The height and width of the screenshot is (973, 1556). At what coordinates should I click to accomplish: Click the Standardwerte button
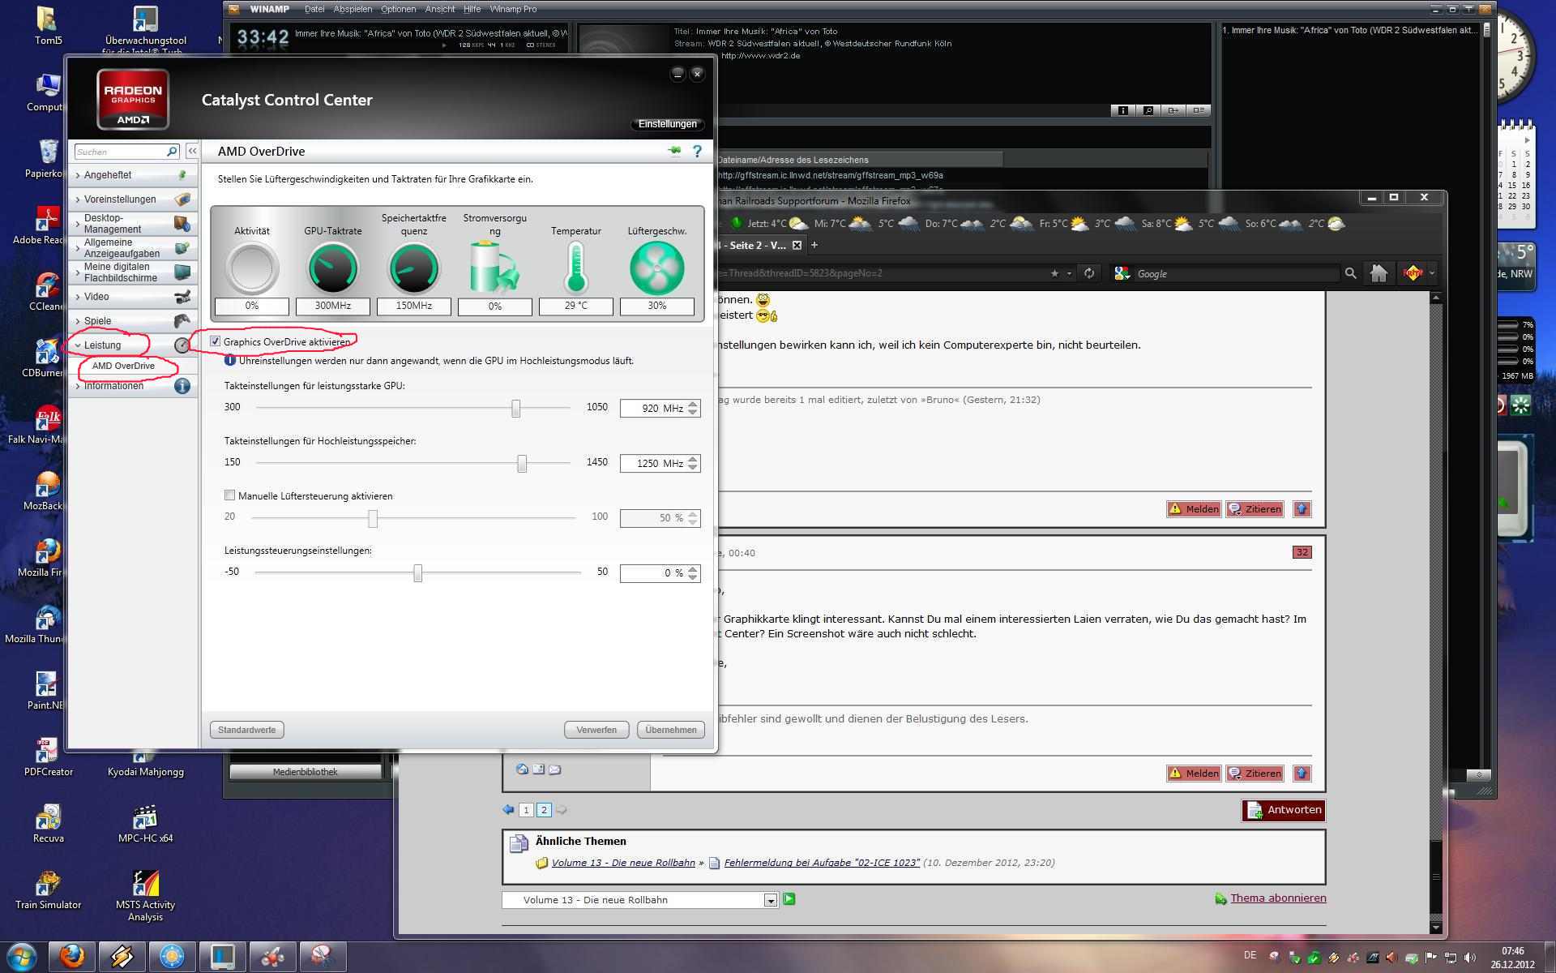click(246, 730)
